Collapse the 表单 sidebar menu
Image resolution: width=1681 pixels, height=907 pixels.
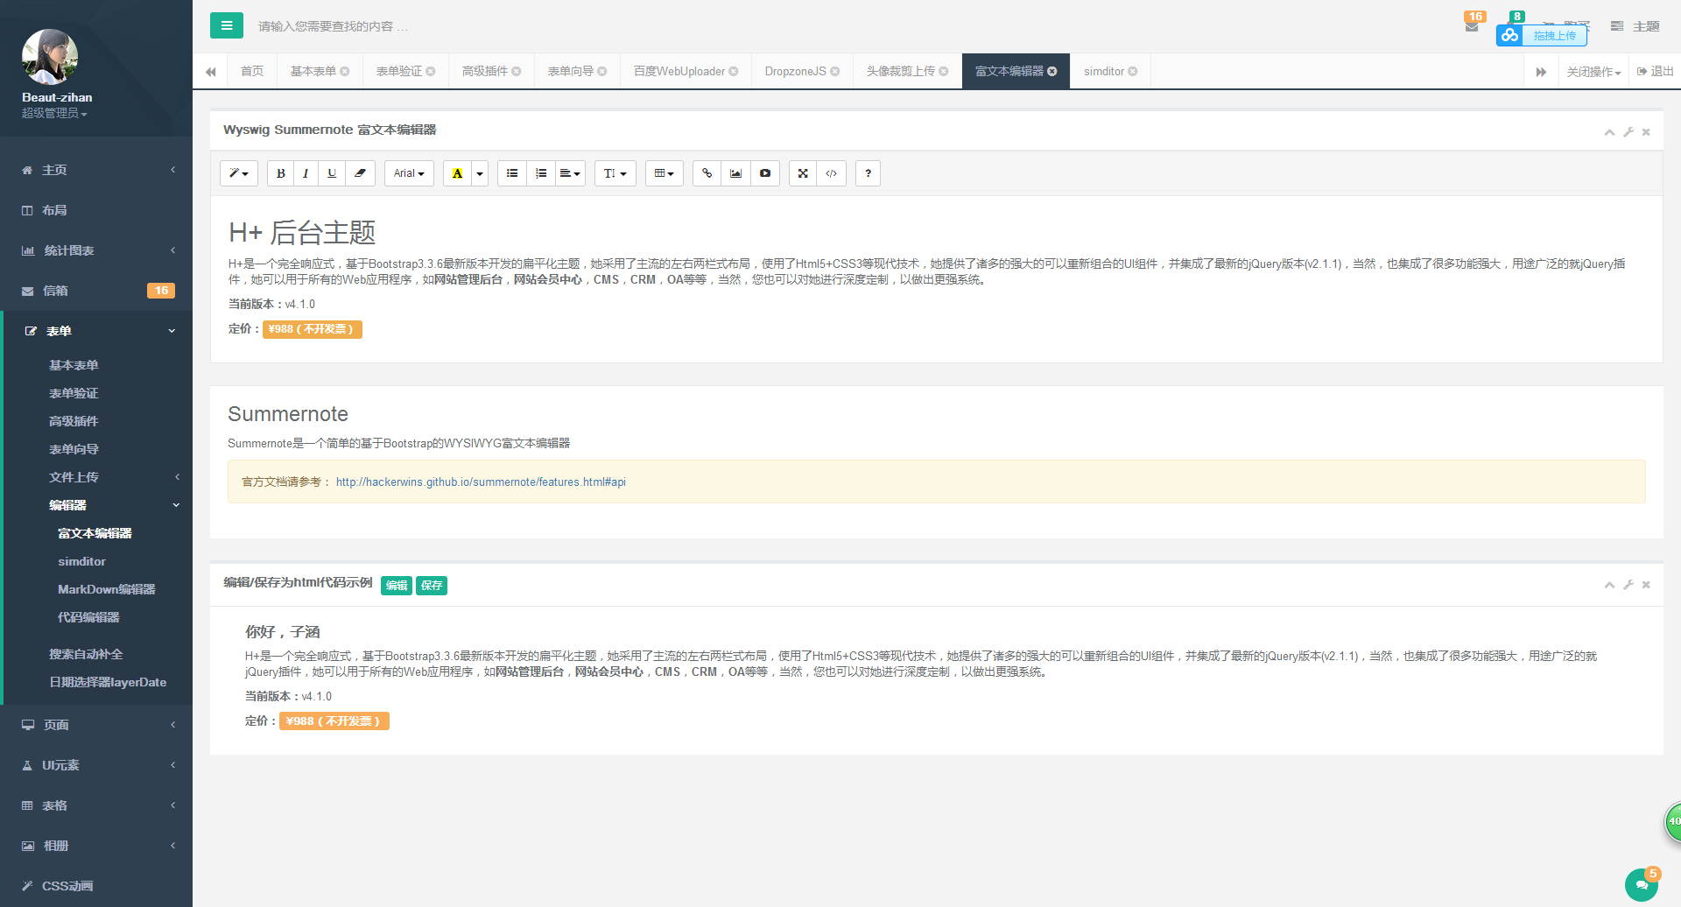(x=96, y=331)
